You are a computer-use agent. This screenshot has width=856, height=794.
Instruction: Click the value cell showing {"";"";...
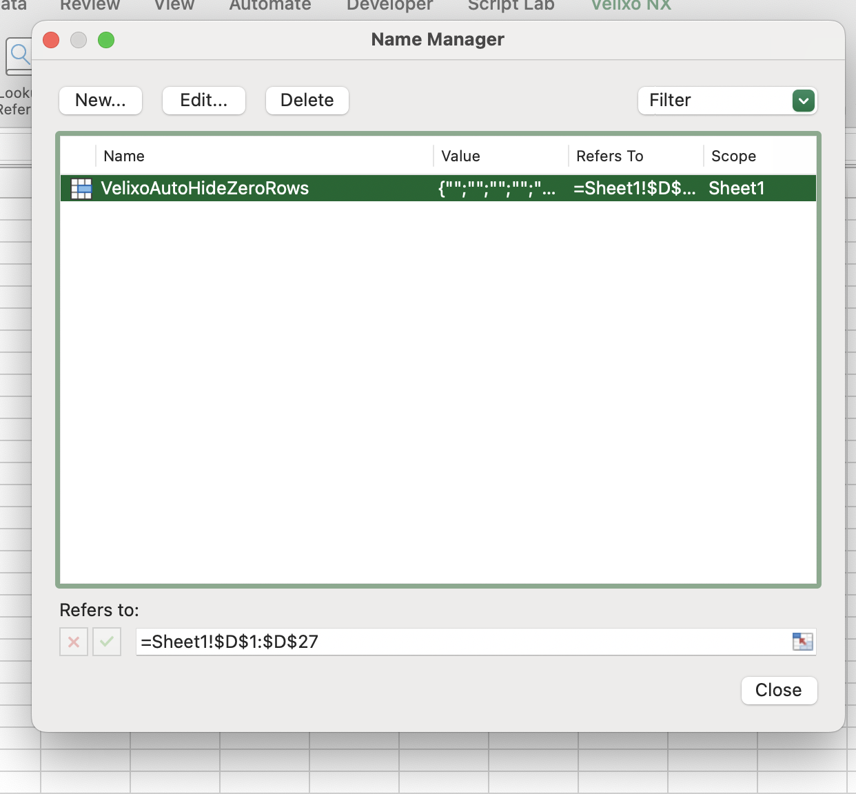coord(497,188)
